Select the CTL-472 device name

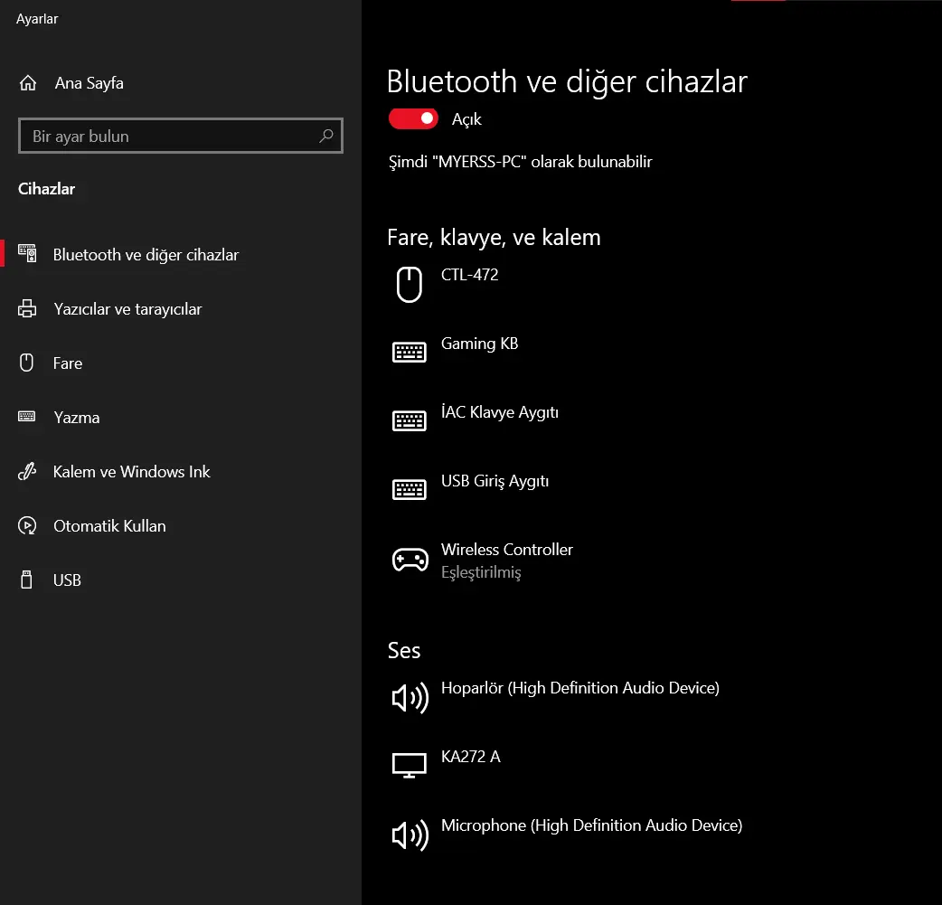(469, 275)
